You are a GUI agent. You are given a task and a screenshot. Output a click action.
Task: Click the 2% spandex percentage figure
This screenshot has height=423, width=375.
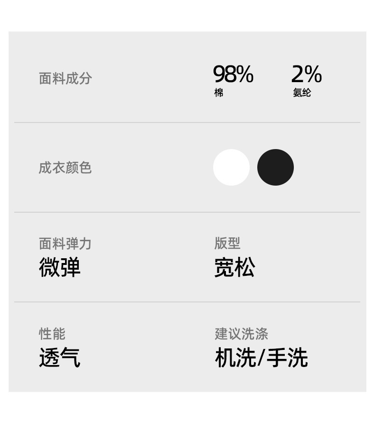[x=306, y=75]
